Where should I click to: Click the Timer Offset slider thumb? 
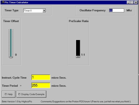point(11,57)
